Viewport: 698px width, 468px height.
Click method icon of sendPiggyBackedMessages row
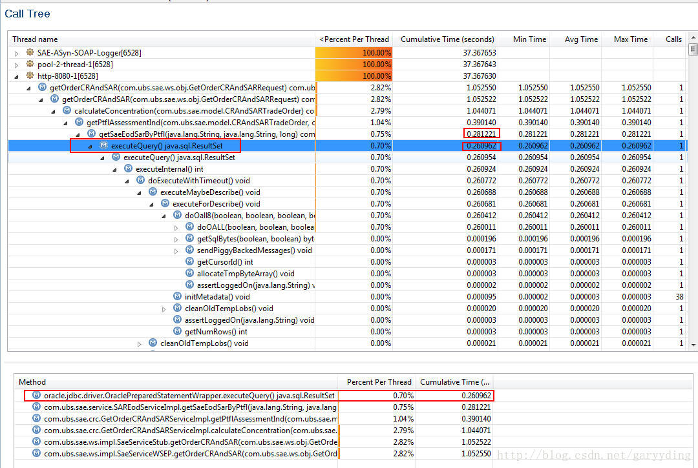[x=189, y=250]
